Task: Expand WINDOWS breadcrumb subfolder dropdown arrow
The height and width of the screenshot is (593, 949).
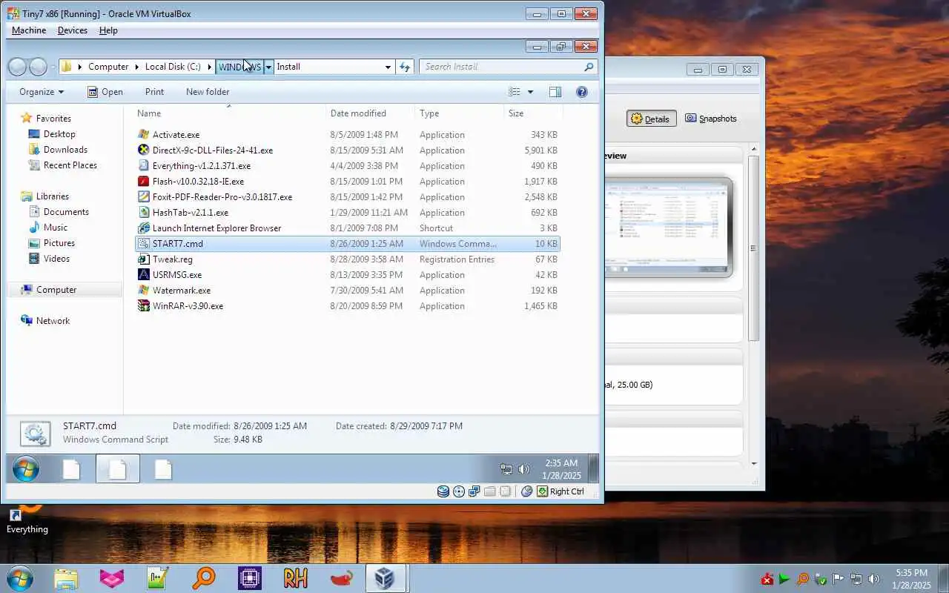Action: point(268,67)
